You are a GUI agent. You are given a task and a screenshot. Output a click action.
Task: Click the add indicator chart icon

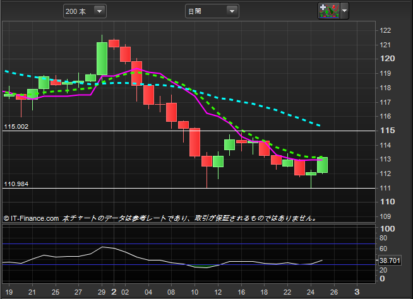point(329,11)
